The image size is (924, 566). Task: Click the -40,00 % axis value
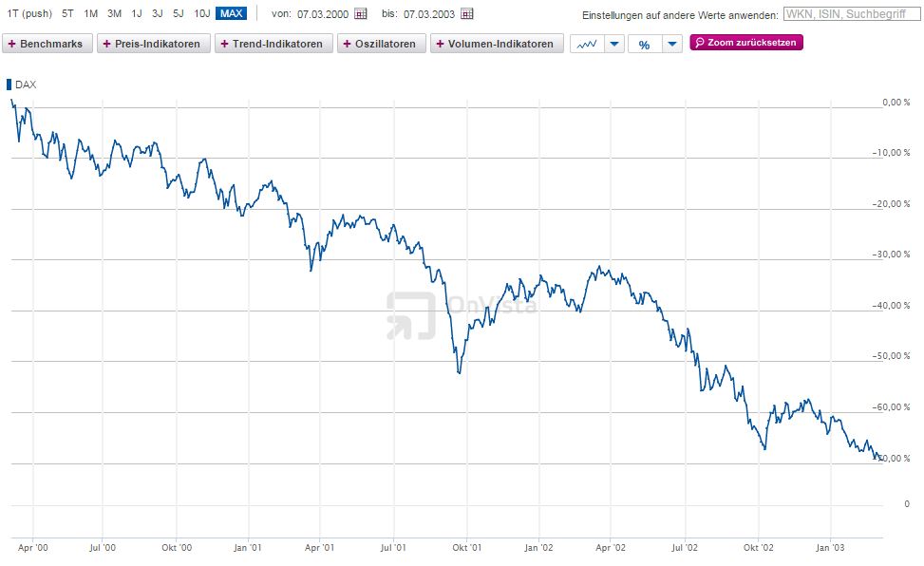click(891, 306)
